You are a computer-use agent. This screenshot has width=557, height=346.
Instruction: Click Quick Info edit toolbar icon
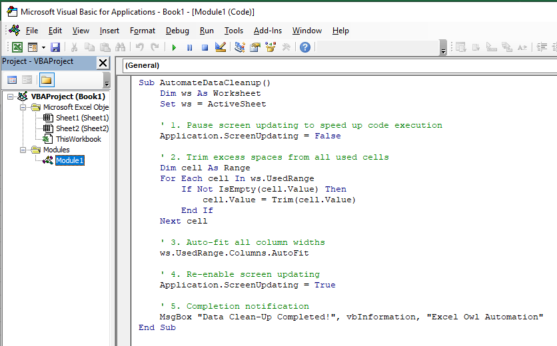[491, 47]
